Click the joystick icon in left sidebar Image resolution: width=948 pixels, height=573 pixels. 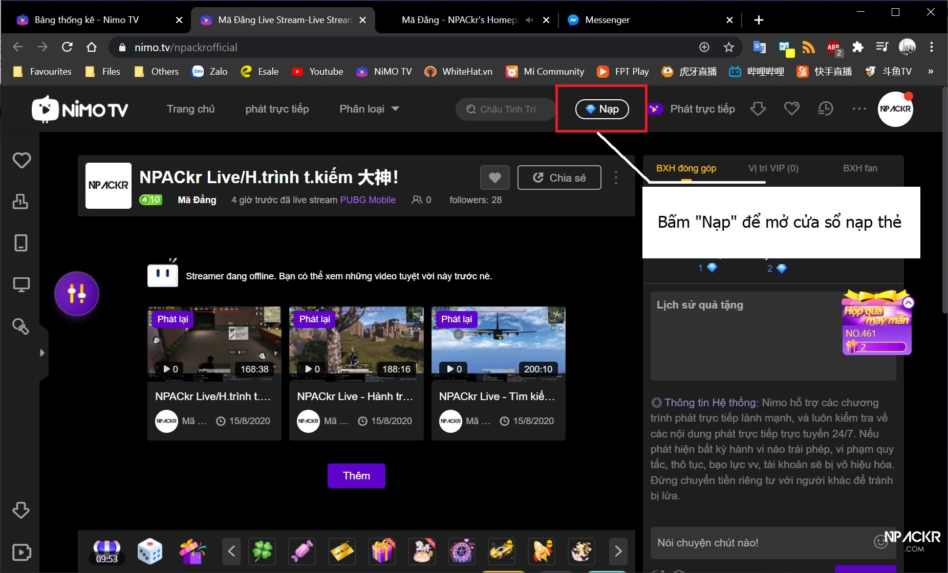tap(20, 202)
